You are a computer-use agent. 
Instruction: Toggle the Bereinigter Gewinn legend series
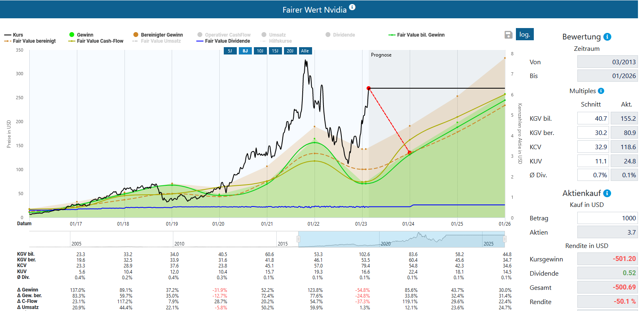pos(158,35)
